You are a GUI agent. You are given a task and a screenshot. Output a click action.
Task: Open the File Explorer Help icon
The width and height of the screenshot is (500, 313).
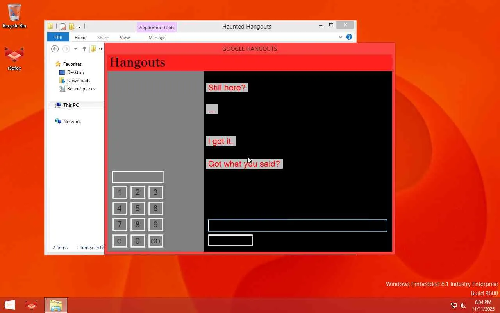click(x=349, y=37)
